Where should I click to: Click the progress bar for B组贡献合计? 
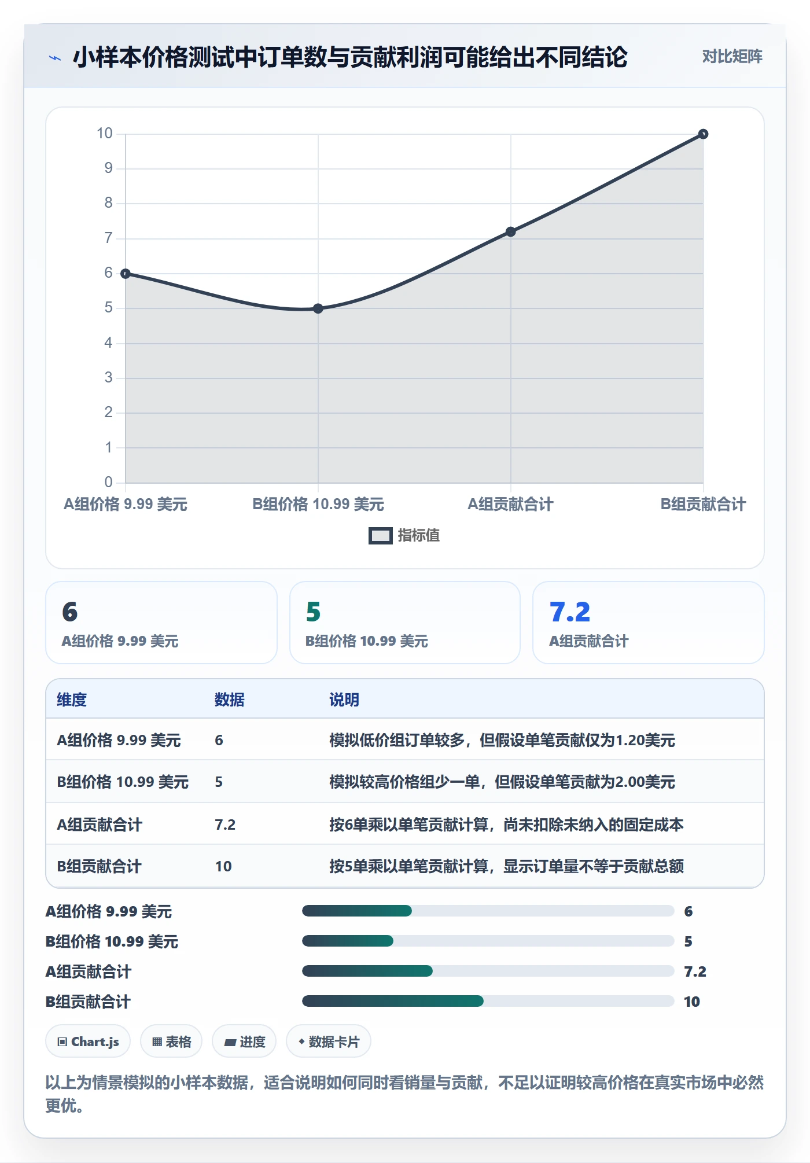(x=488, y=1001)
